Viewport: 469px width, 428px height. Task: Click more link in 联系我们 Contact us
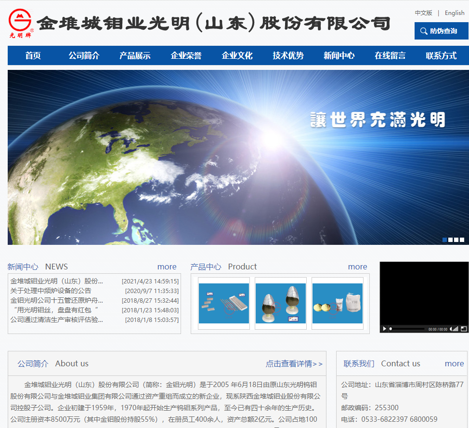(454, 363)
